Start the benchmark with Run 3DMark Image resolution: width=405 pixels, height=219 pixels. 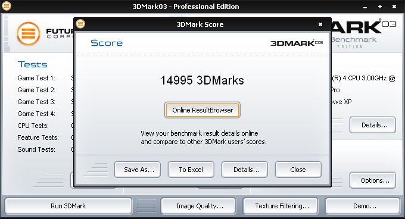(x=68, y=206)
